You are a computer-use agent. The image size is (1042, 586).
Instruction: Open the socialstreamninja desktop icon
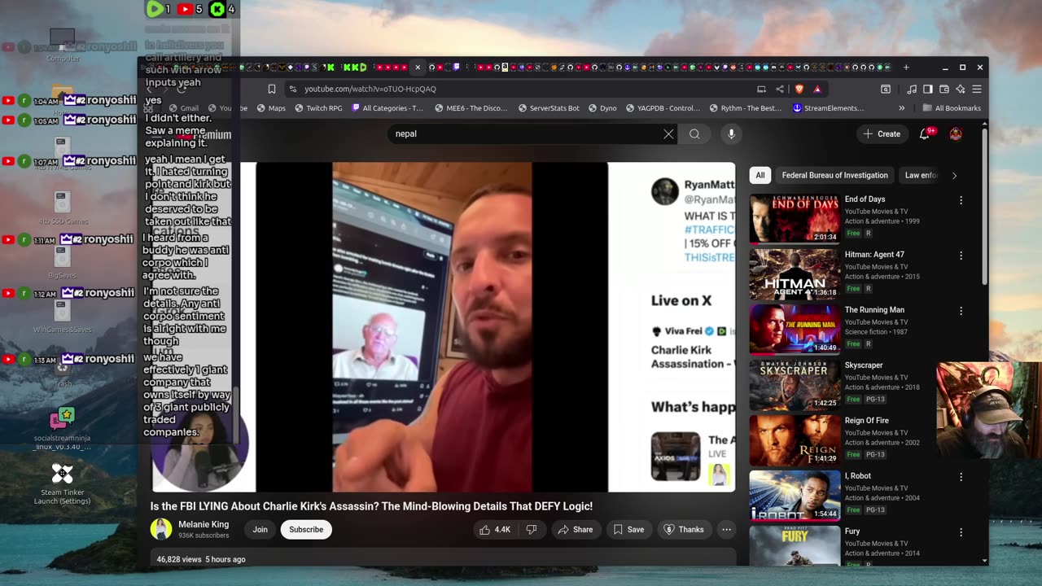point(63,429)
